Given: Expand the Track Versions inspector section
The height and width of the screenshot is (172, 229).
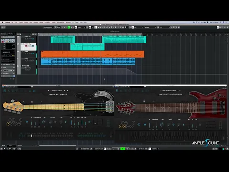Looking at the screenshot, I should tap(8, 64).
